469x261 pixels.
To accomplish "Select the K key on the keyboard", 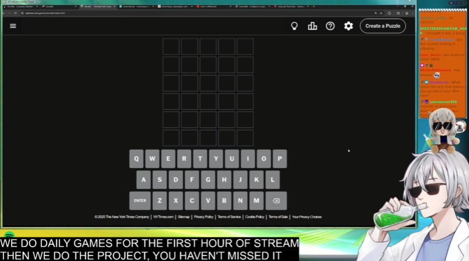I will (x=256, y=180).
